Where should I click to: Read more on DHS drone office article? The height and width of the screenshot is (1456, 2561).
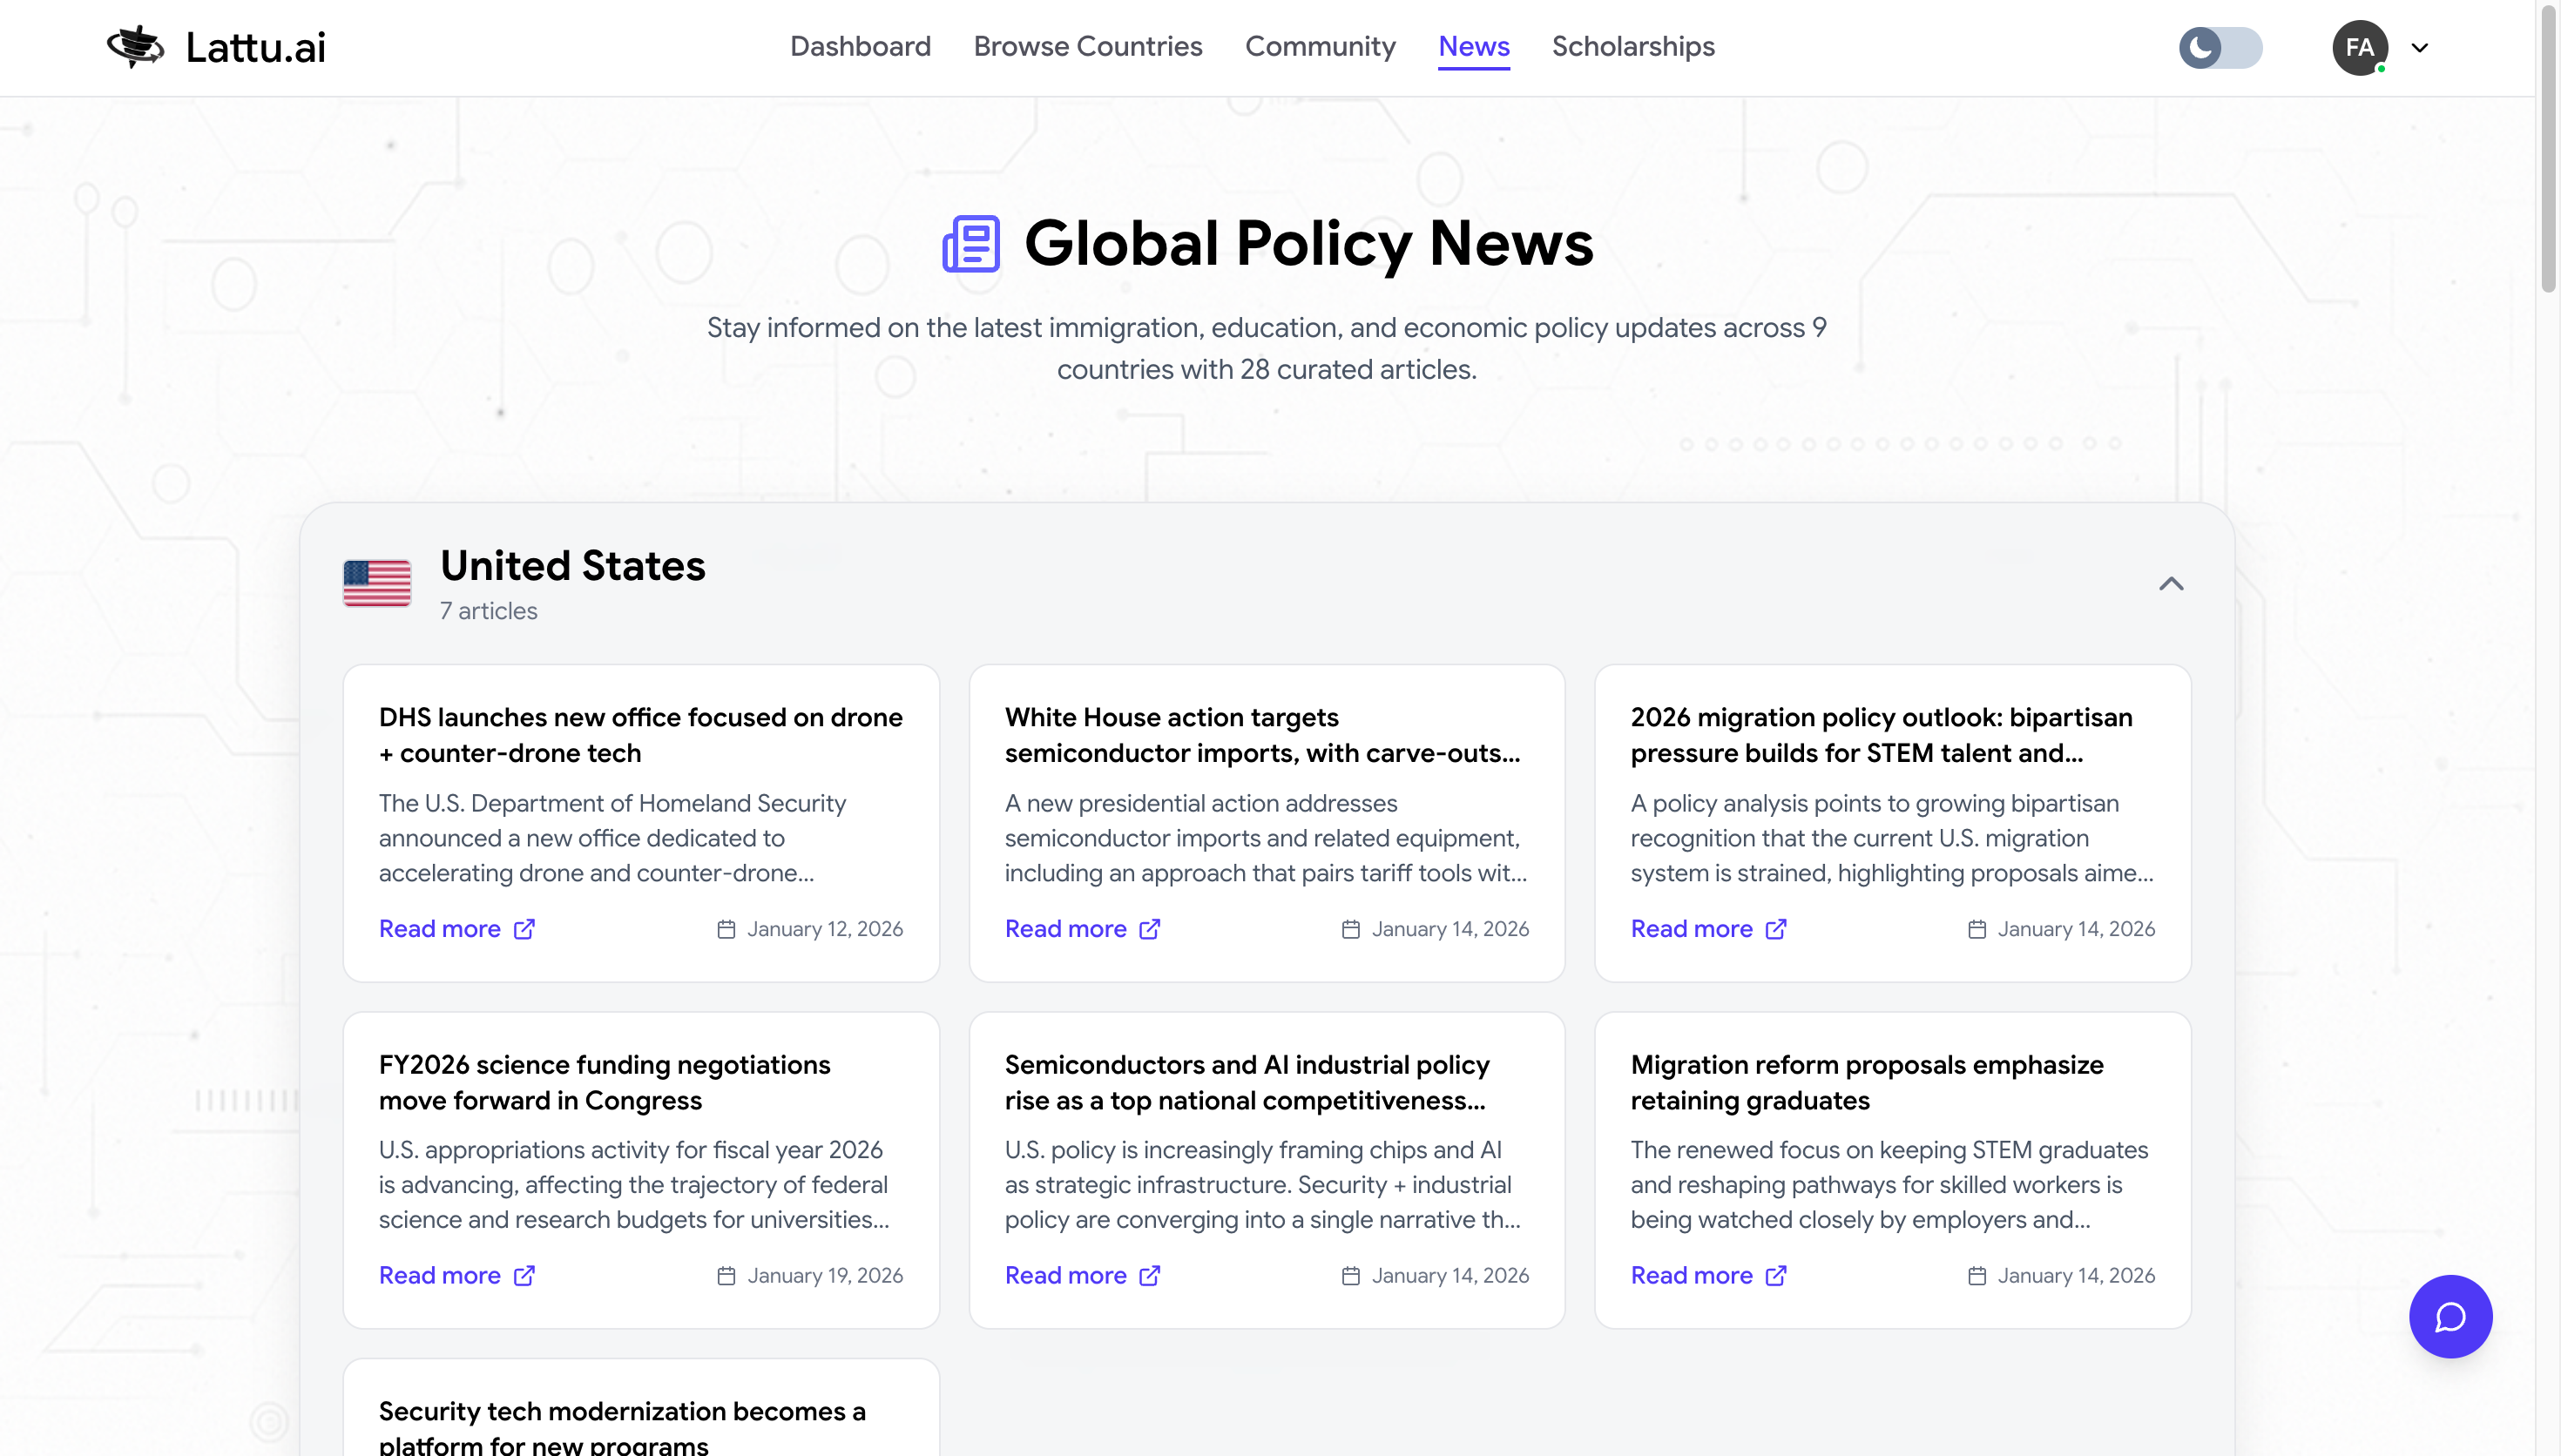tap(439, 929)
